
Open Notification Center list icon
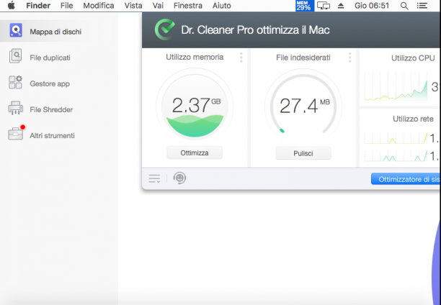422,6
